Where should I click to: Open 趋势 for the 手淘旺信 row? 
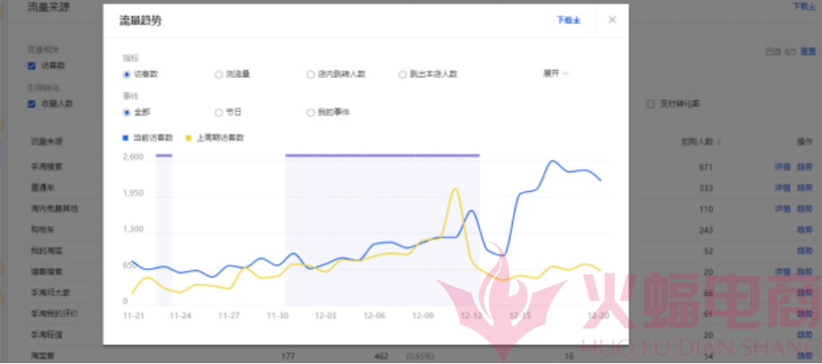[805, 334]
